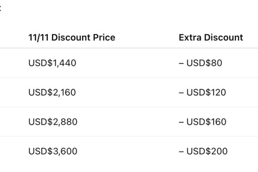The image size is (258, 172).
Task: Click the Extra Discount column header
Action: pyautogui.click(x=211, y=37)
